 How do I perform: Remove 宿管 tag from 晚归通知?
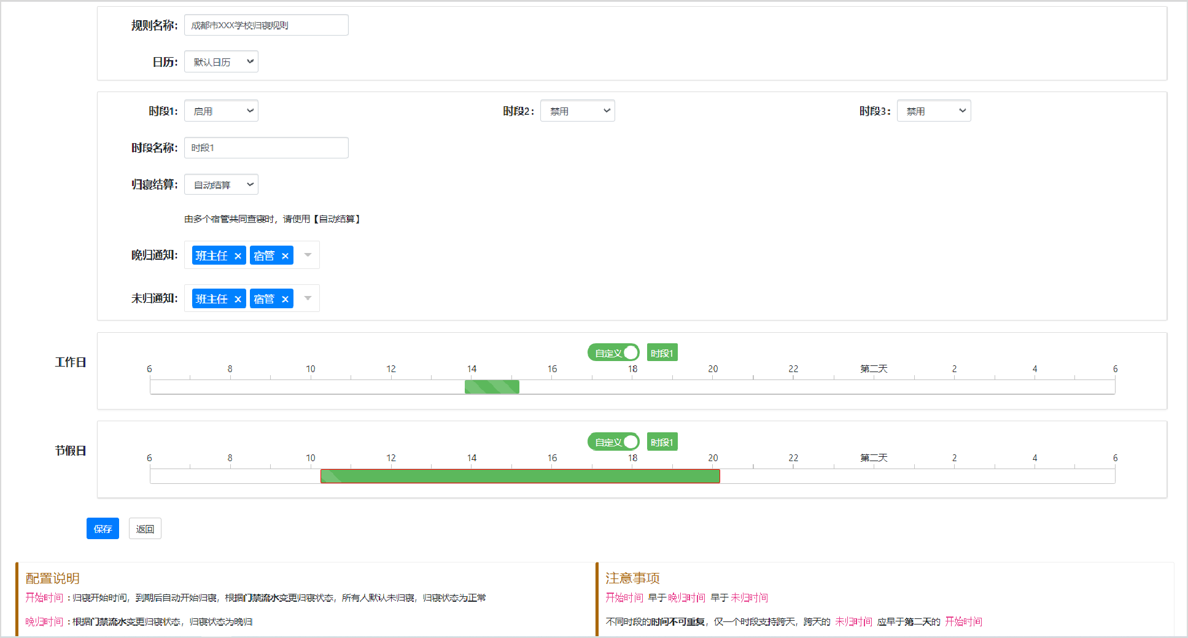(x=285, y=256)
